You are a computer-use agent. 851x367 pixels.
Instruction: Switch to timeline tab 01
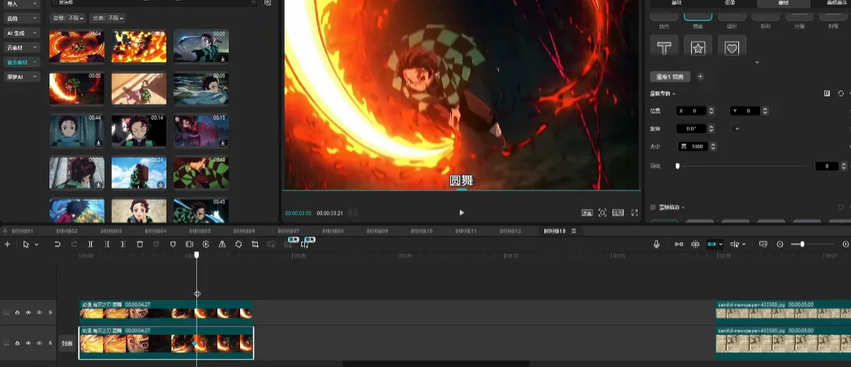pyautogui.click(x=22, y=231)
